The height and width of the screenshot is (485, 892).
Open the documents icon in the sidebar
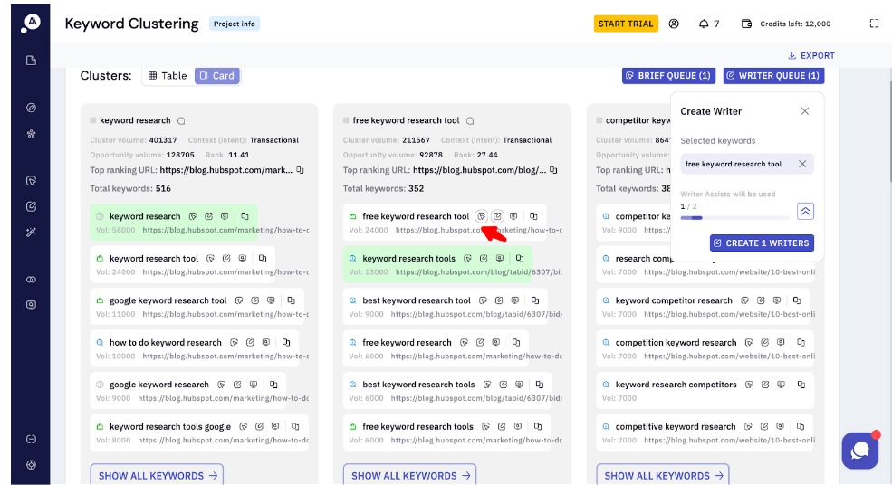tap(32, 61)
